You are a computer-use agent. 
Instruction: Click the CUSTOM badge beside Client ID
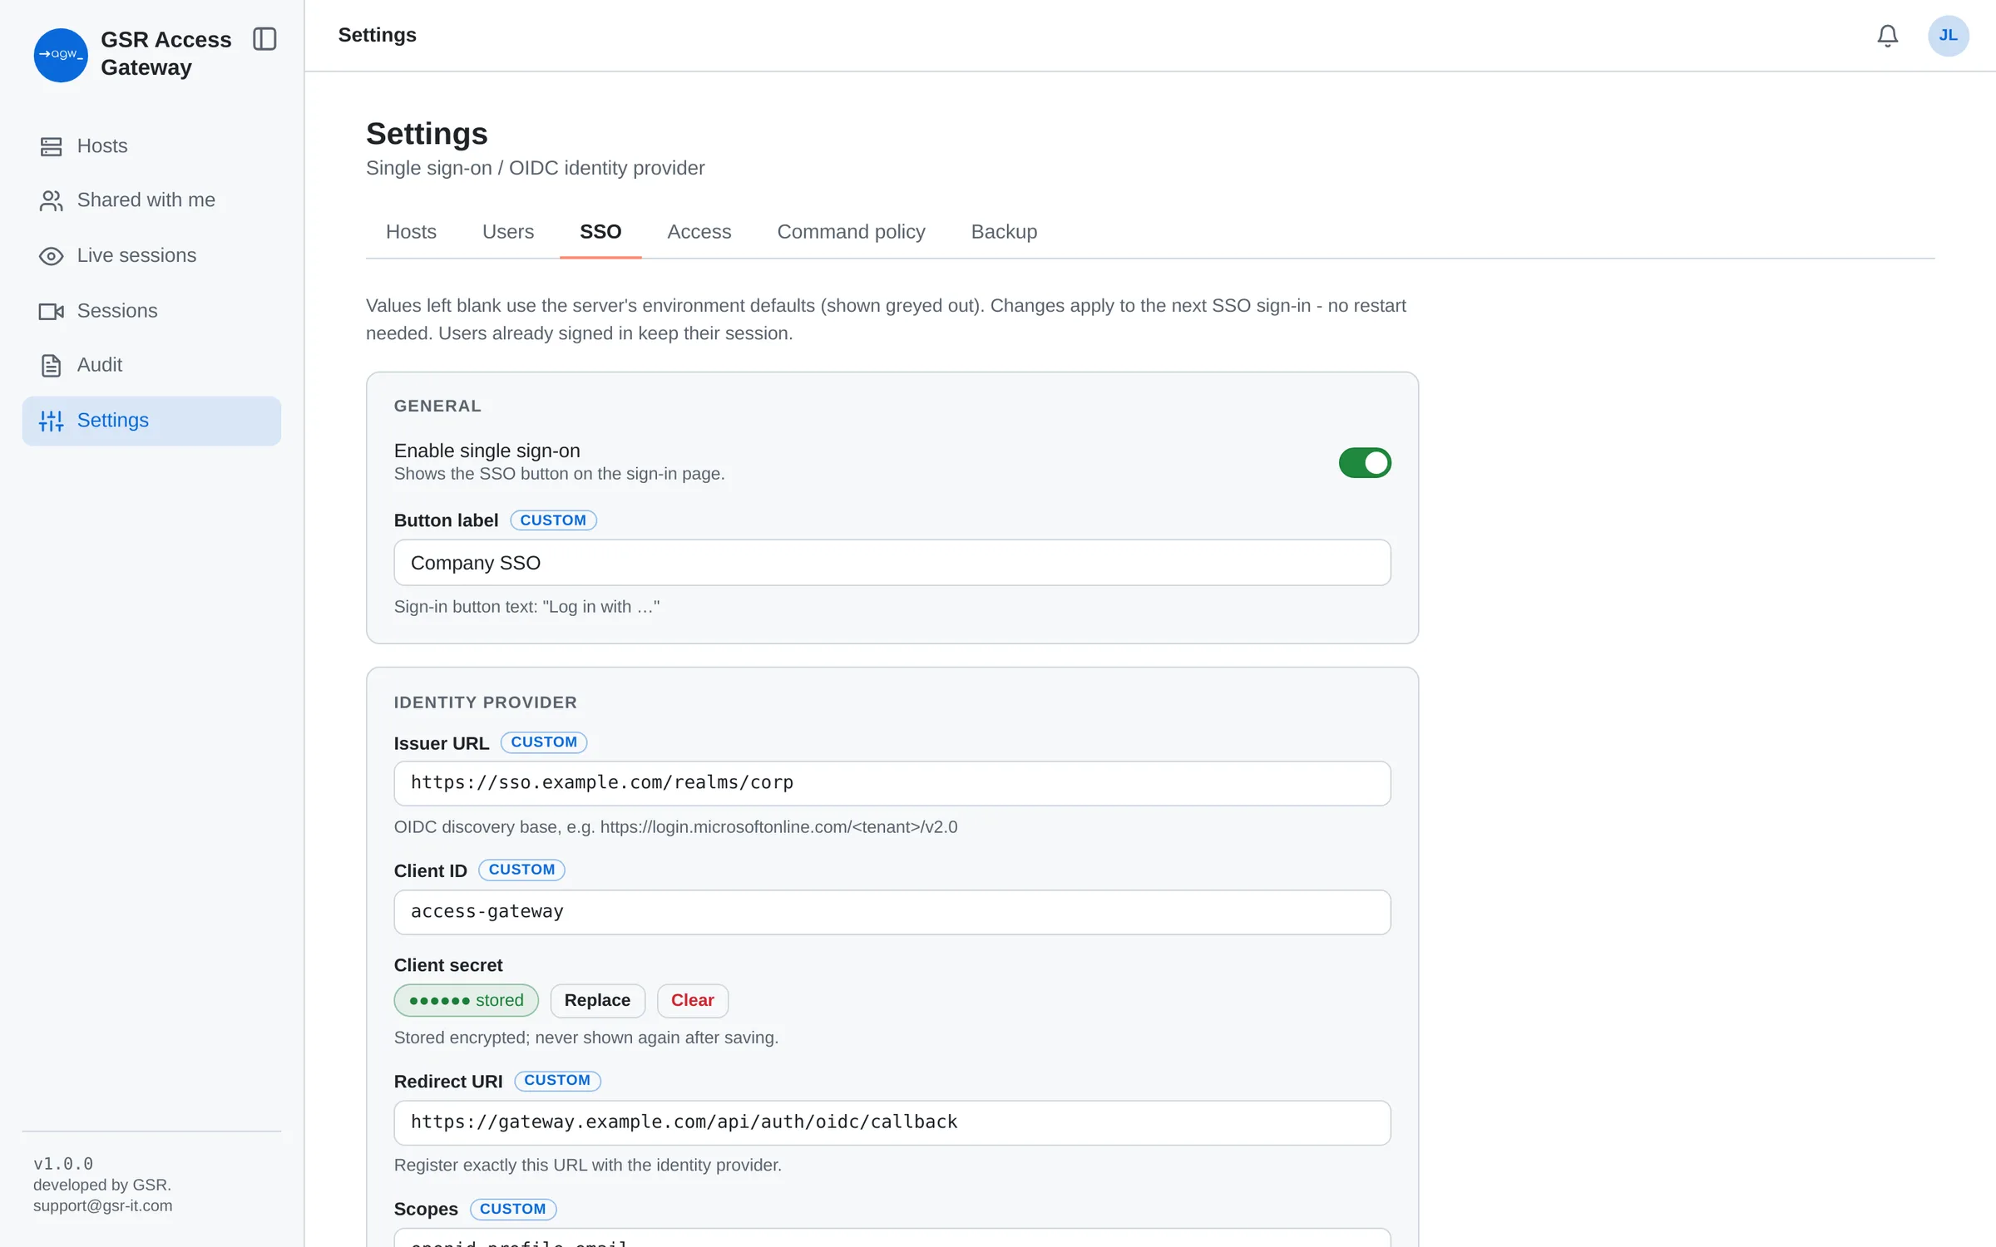point(521,870)
